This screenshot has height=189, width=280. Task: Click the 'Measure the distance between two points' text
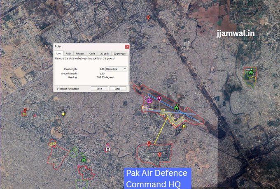pyautogui.click(x=85, y=58)
